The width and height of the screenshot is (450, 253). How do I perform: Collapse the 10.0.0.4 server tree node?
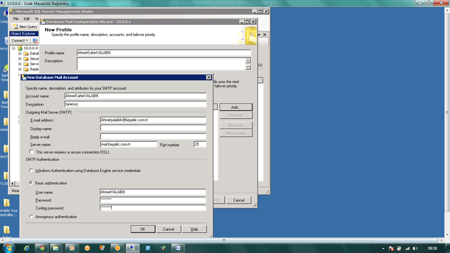[x=14, y=48]
